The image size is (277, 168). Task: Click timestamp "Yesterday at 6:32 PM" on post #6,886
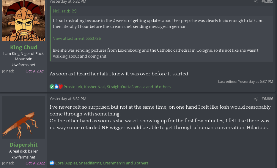68,99
